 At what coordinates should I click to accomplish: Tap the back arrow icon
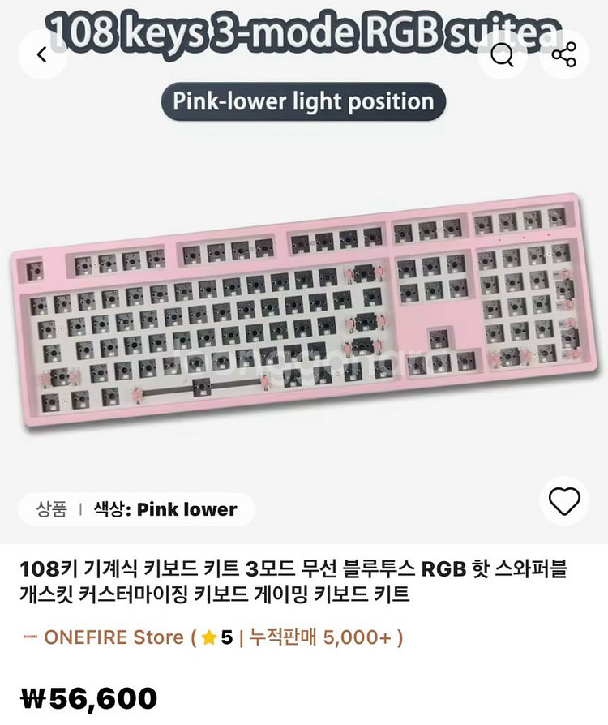(x=42, y=55)
